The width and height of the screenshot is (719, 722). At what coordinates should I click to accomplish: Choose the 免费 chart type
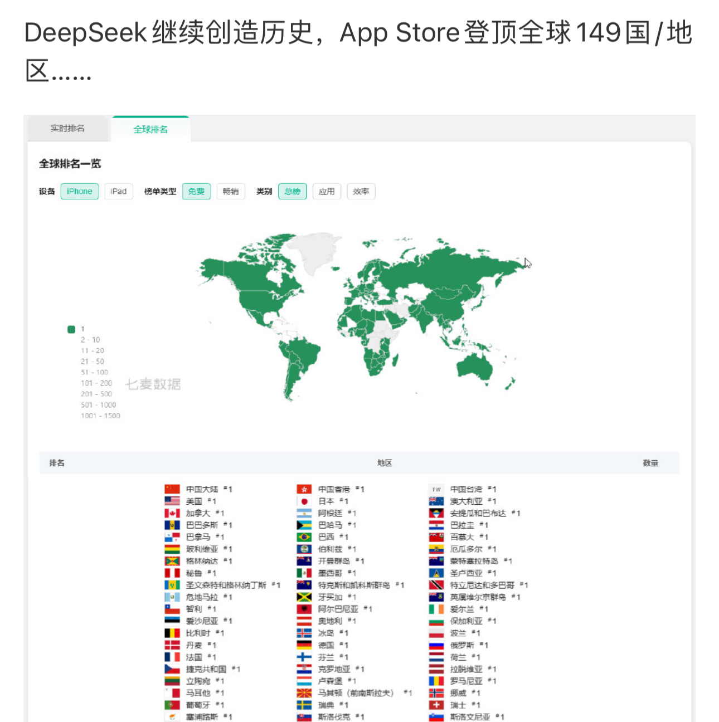coord(196,191)
